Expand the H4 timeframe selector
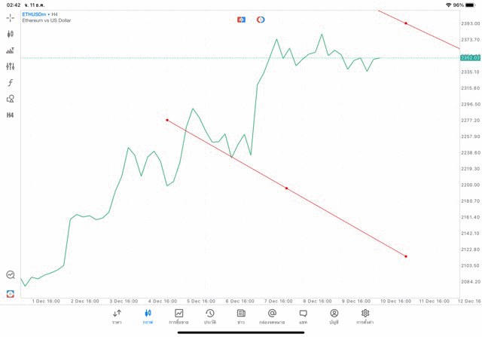Viewport: 482px width, 337px height. pyautogui.click(x=11, y=115)
